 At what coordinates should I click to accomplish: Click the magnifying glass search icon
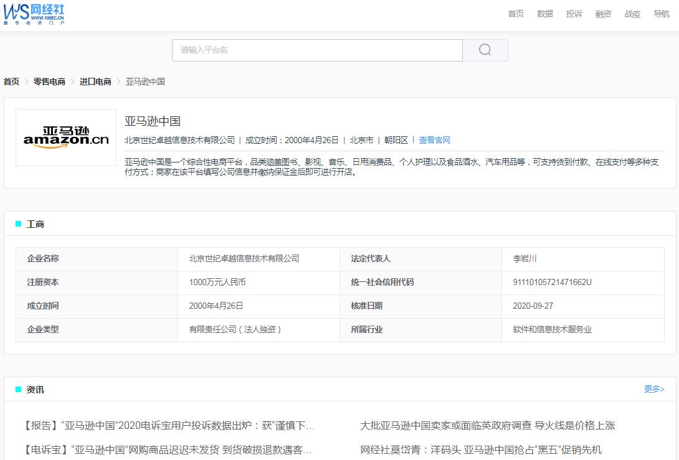click(x=485, y=50)
